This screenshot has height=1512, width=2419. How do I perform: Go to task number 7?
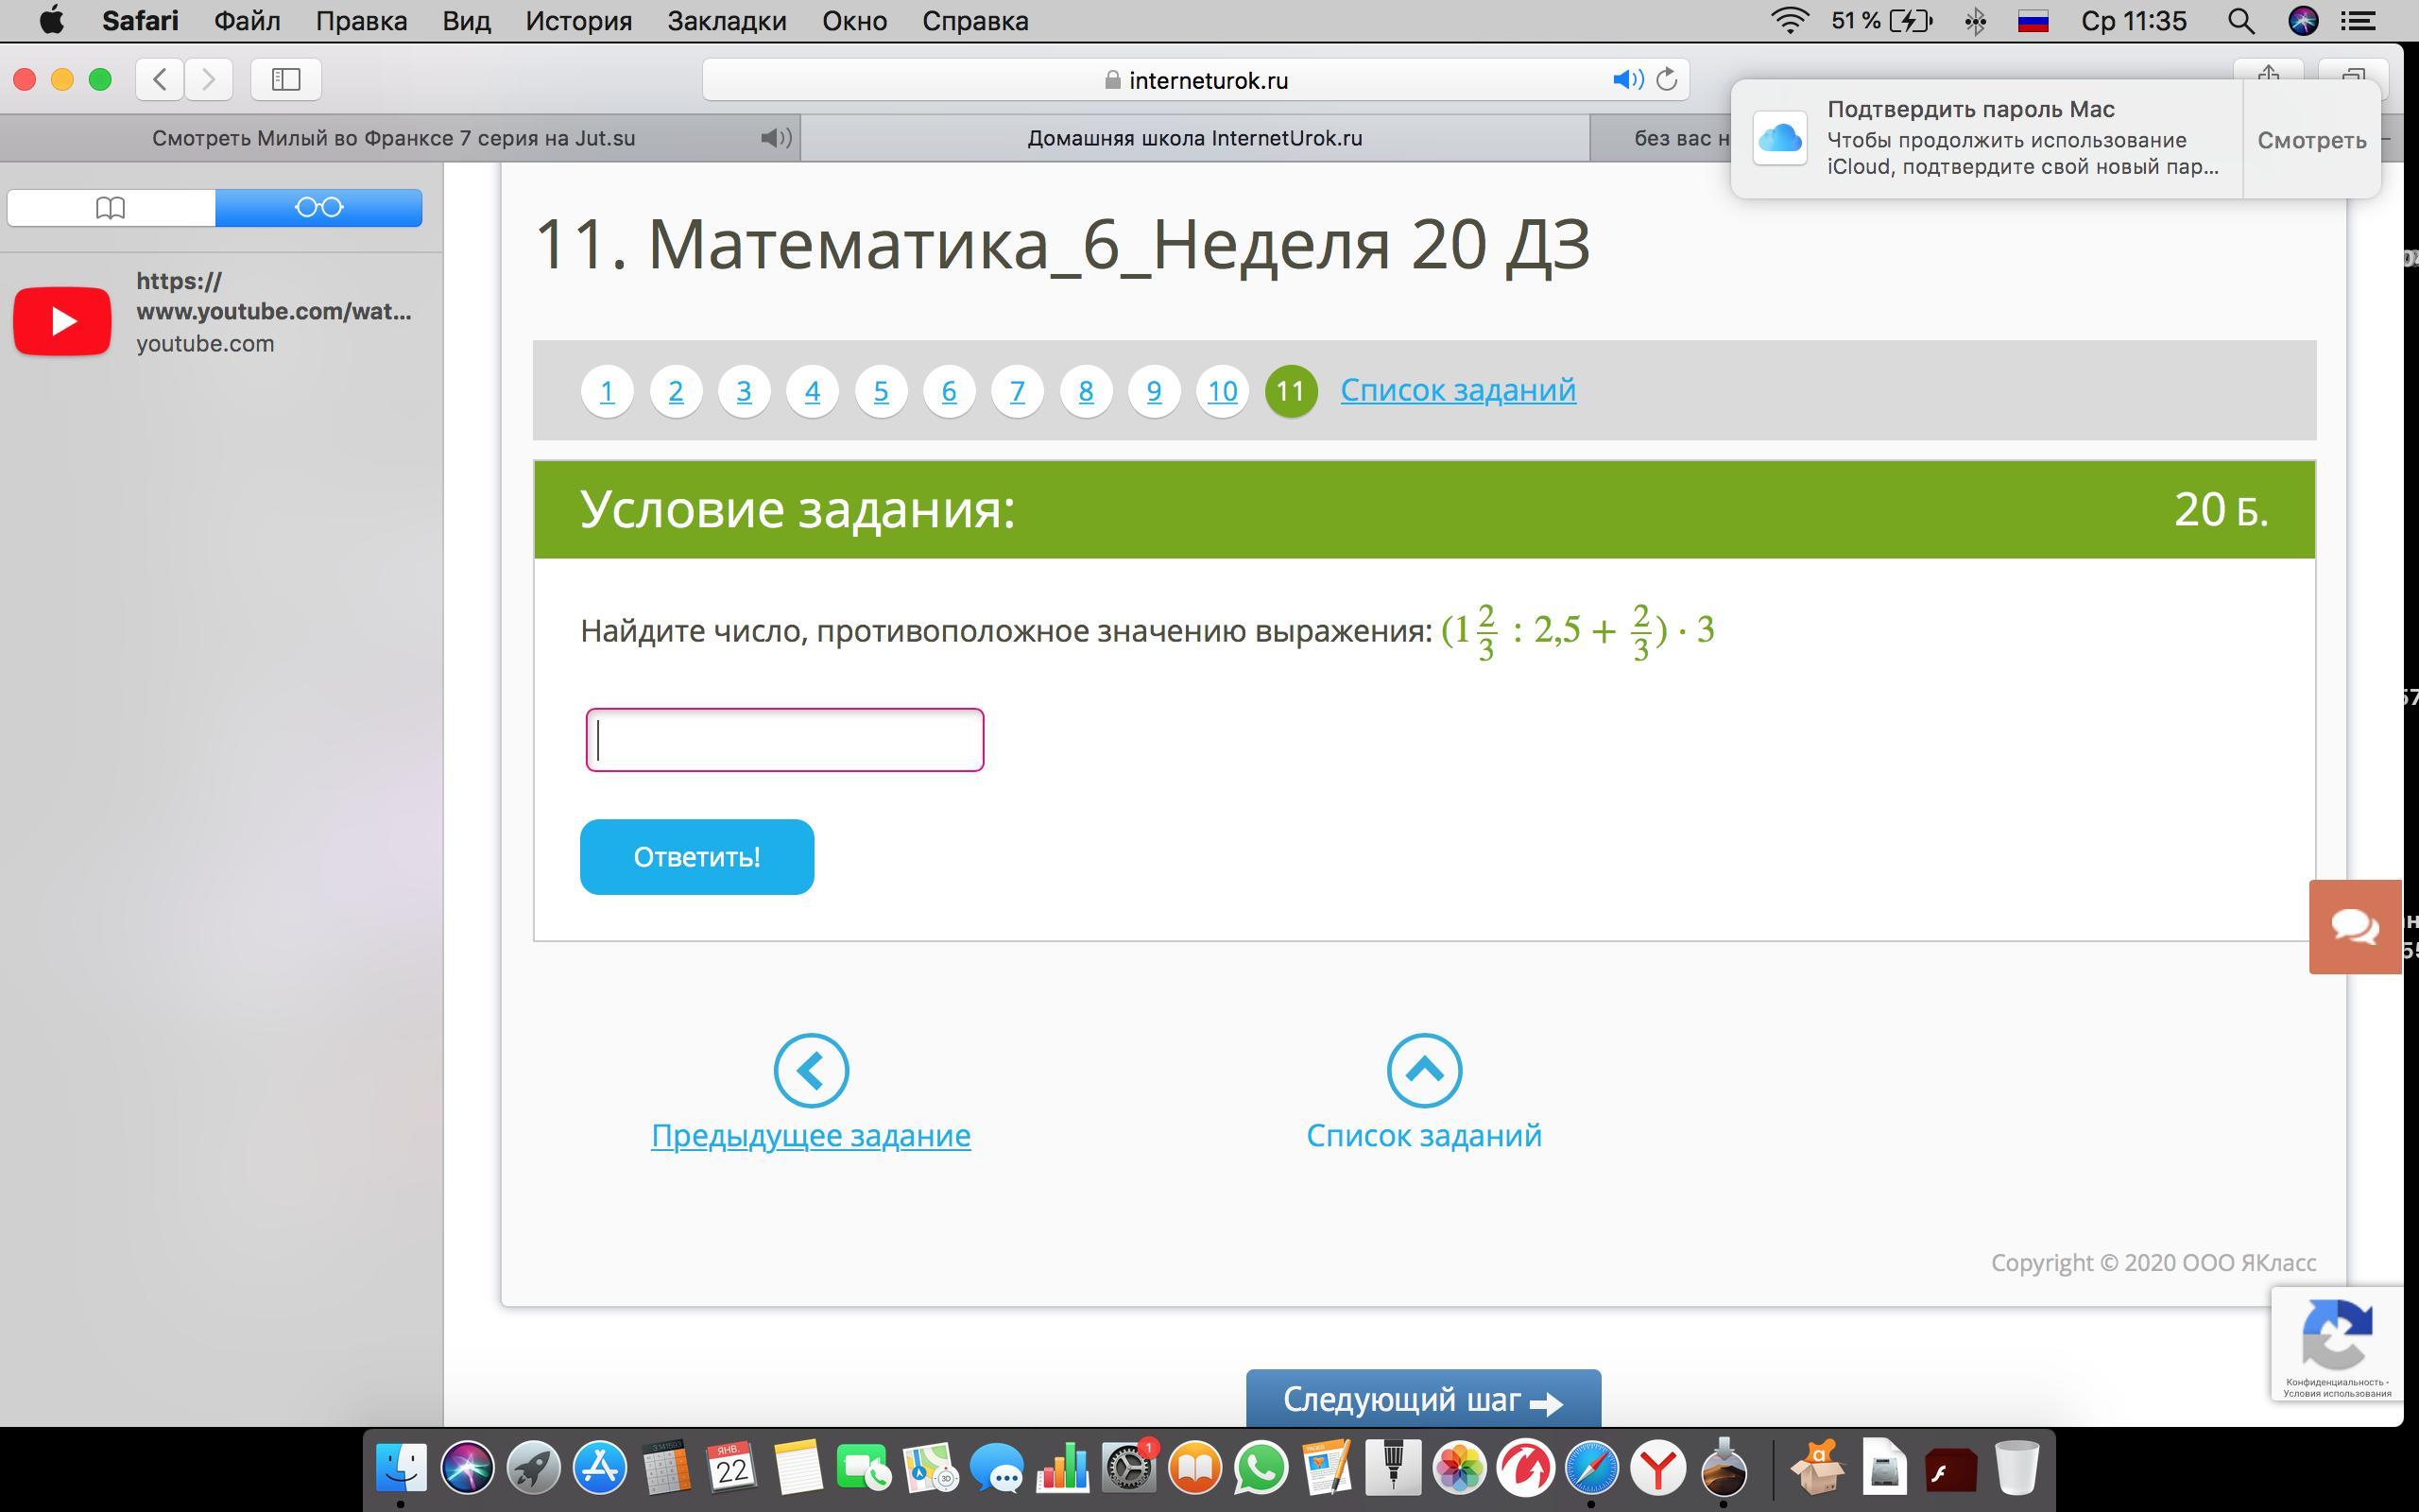click(x=1017, y=391)
